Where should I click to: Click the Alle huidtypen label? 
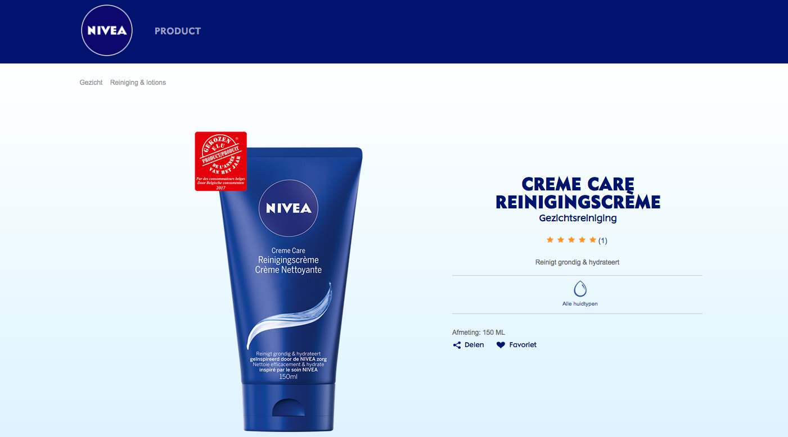[580, 304]
